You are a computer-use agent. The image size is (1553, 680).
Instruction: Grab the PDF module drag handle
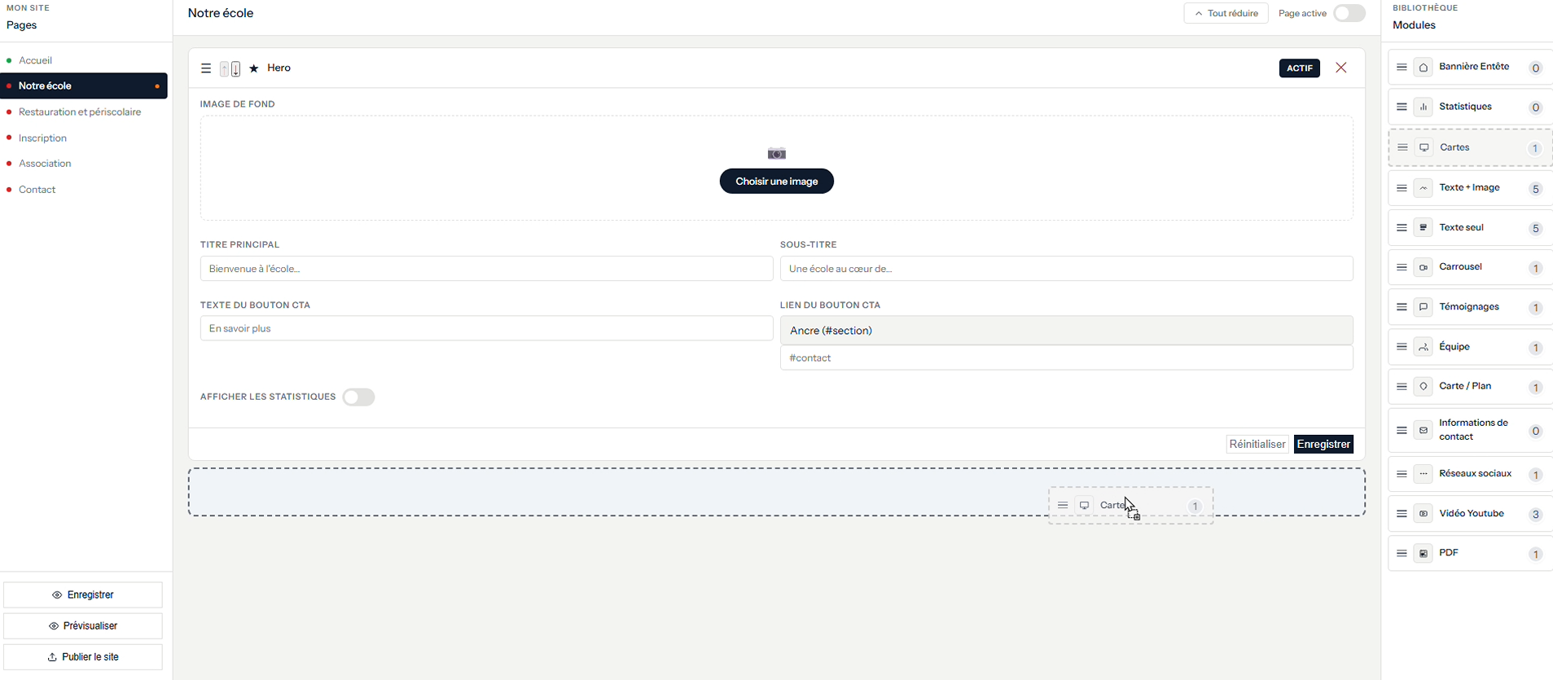tap(1402, 554)
